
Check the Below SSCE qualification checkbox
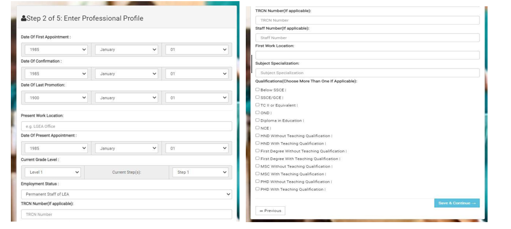coord(258,90)
